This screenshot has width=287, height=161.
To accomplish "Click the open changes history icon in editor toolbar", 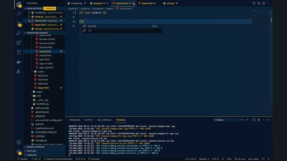I will point(254,3).
